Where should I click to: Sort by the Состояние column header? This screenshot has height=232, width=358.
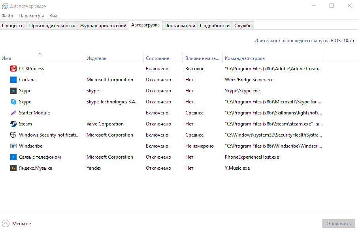(163, 58)
